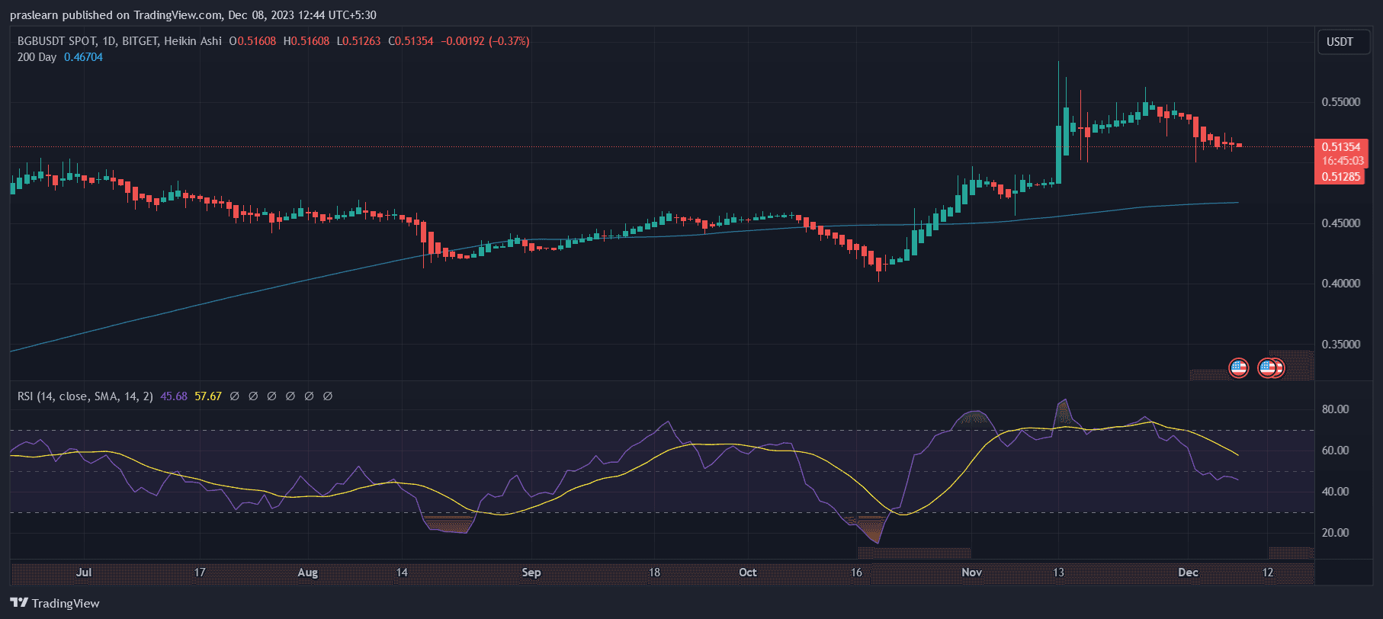The height and width of the screenshot is (619, 1383).
Task: Open the leftmost US flag economic event
Action: (1238, 368)
